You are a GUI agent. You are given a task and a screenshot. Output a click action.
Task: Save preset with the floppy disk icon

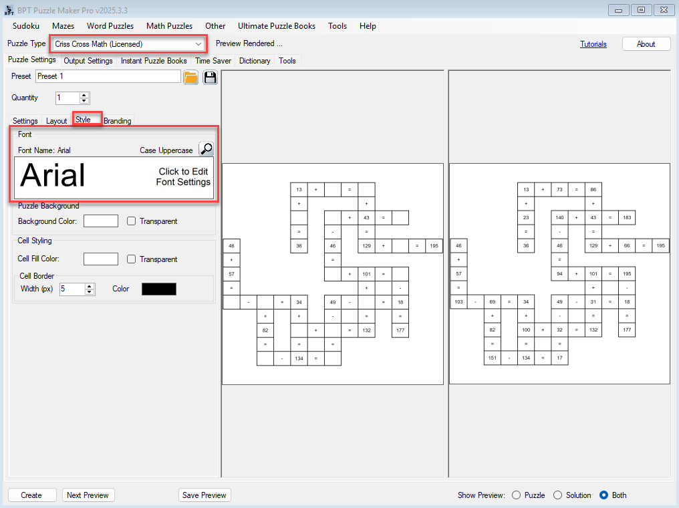click(x=211, y=77)
